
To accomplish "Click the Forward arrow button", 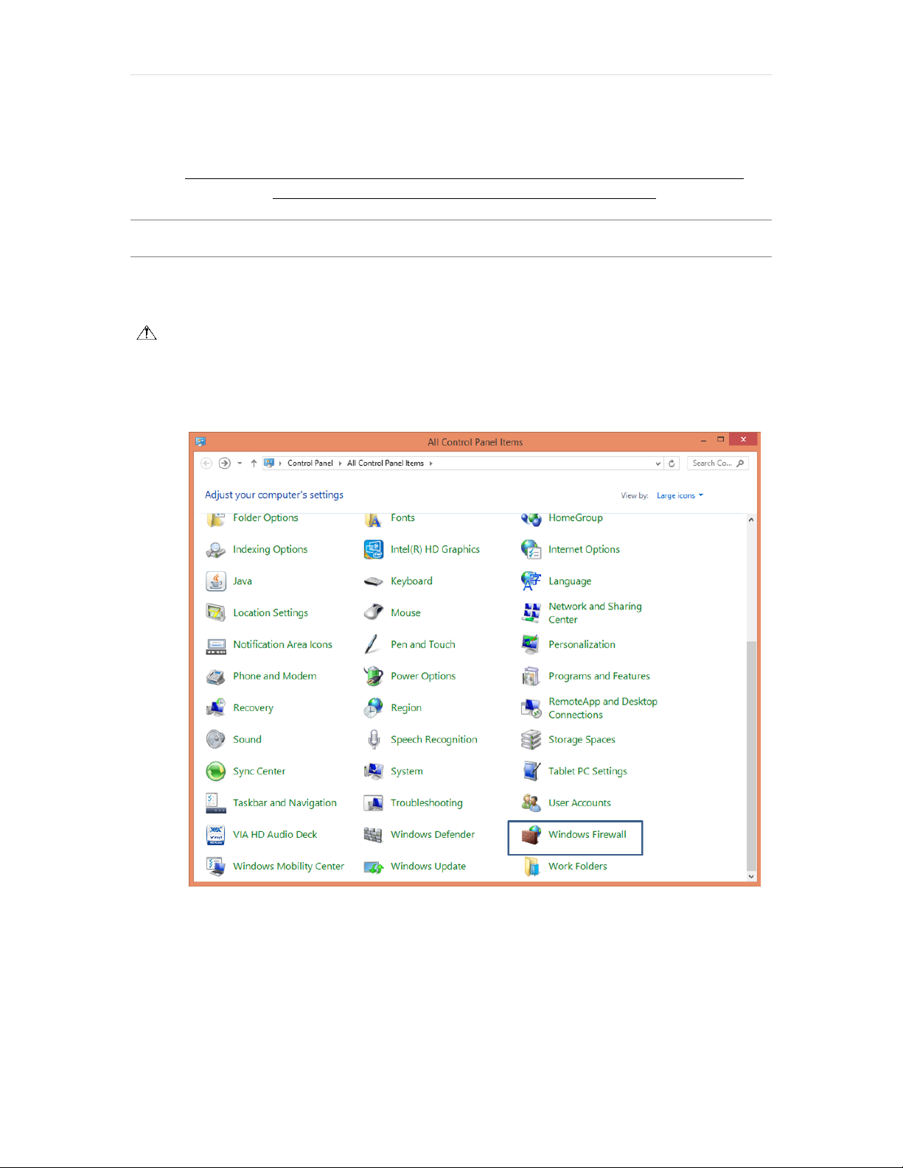I will point(225,464).
